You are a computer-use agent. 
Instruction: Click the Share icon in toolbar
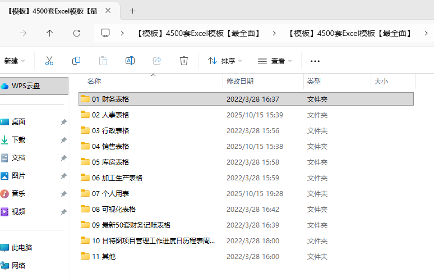(157, 61)
